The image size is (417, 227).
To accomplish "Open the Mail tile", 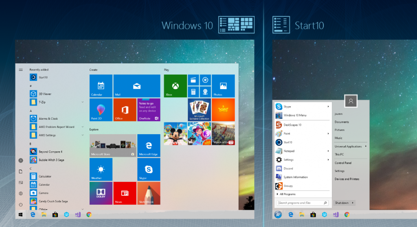I will pos(137,86).
